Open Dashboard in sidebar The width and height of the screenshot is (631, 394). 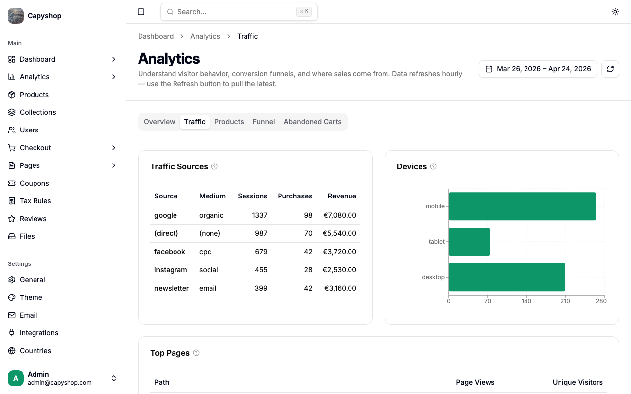[63, 59]
